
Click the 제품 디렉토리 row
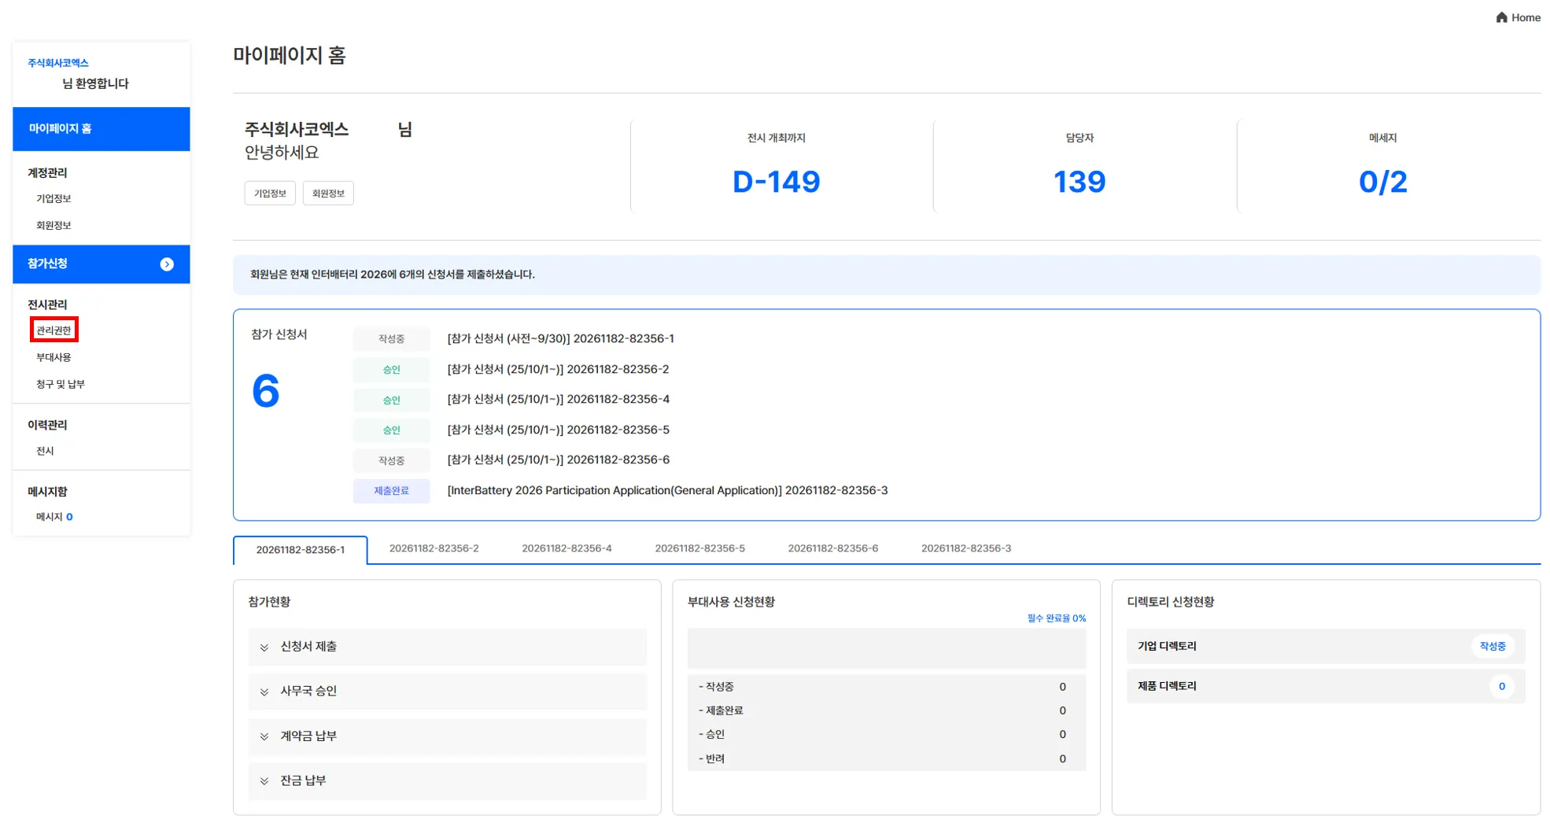(1326, 687)
